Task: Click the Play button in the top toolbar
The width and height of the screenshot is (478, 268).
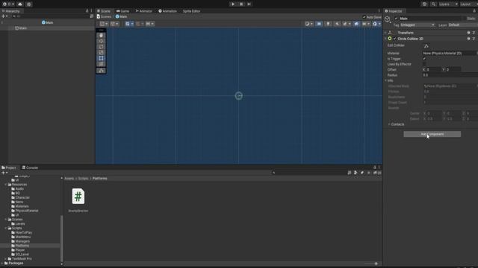Action: coord(233,4)
